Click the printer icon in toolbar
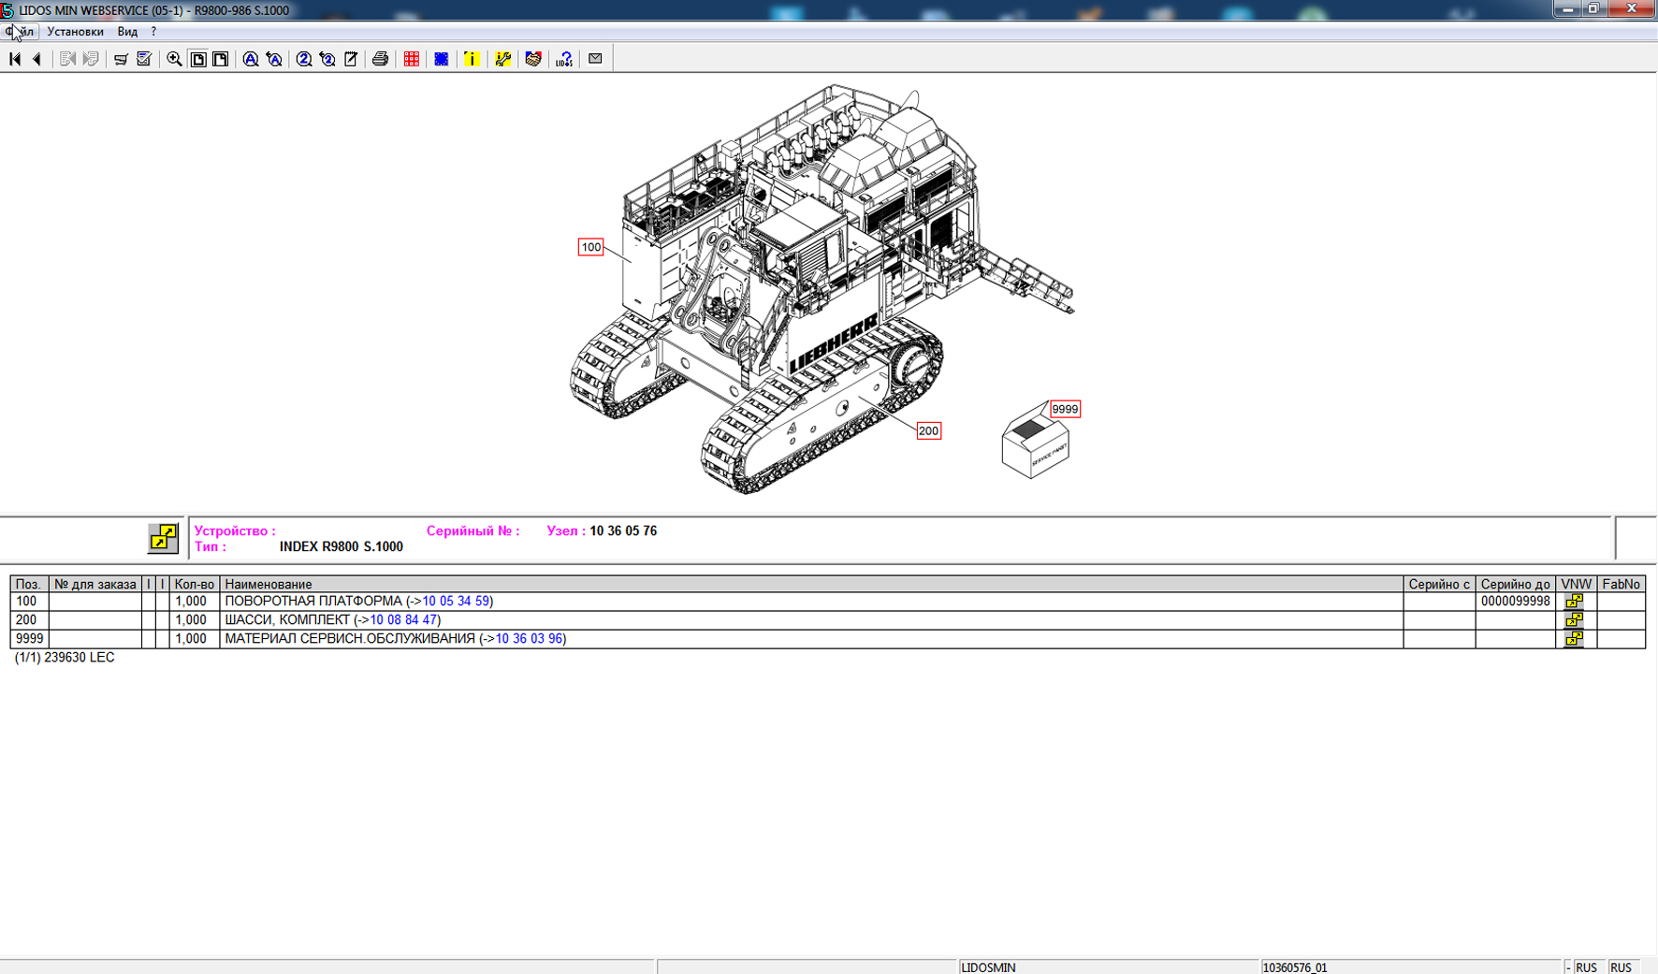This screenshot has height=974, width=1658. click(x=380, y=59)
